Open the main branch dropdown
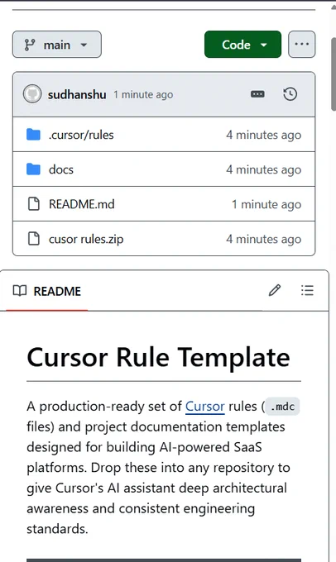The height and width of the screenshot is (562, 336). pos(57,45)
